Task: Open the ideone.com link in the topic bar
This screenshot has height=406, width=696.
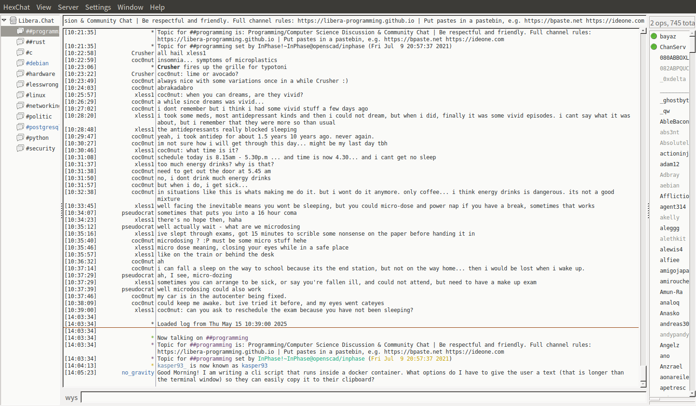Action: (615, 20)
